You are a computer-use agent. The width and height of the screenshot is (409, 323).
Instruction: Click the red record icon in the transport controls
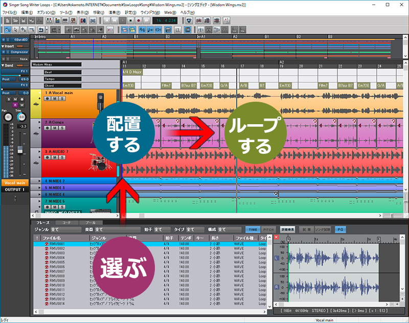click(139, 21)
